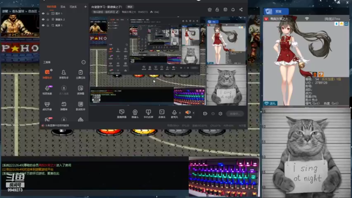Start 手机投屏 phone casting

(148, 114)
